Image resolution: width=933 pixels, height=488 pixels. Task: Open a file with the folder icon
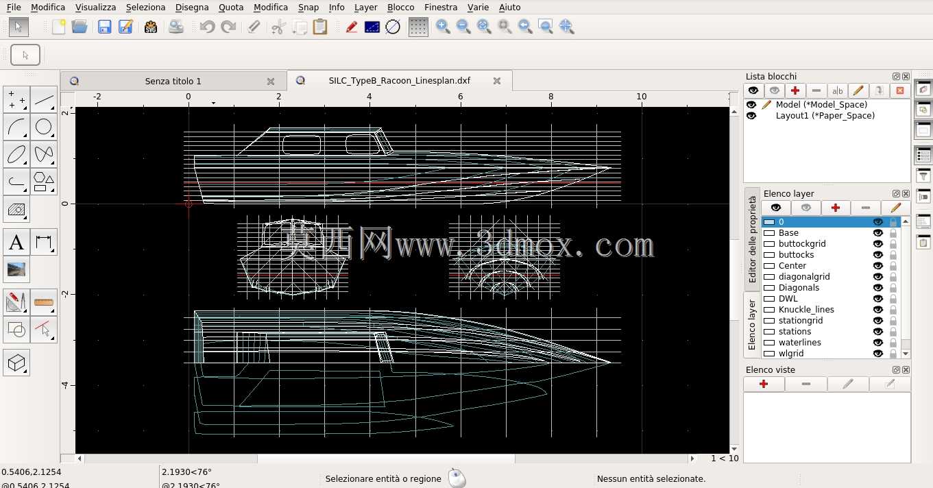80,27
